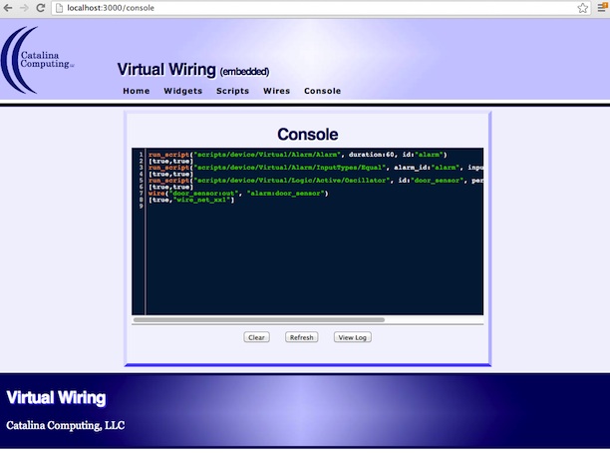The width and height of the screenshot is (610, 453).
Task: Click line 8 result "wire_net_xx1"
Action: (x=191, y=200)
